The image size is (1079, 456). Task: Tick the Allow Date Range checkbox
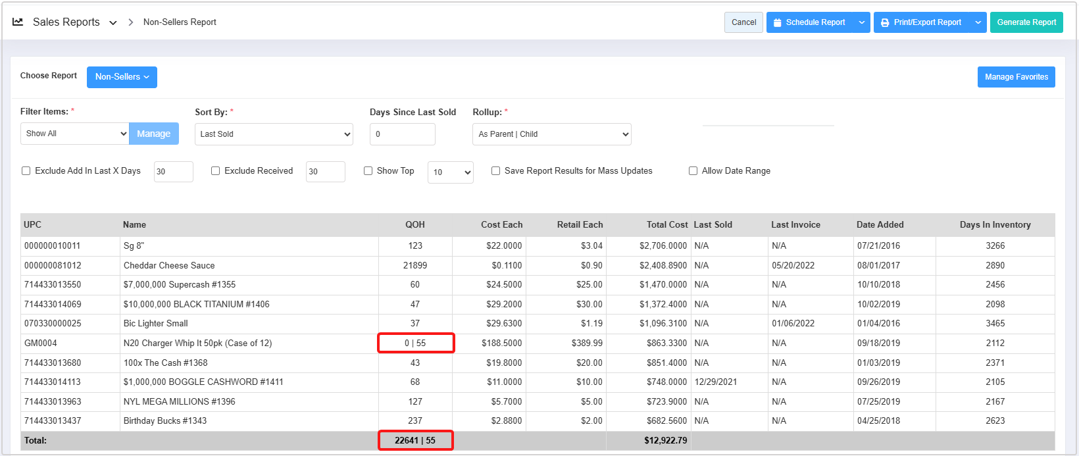pos(693,171)
